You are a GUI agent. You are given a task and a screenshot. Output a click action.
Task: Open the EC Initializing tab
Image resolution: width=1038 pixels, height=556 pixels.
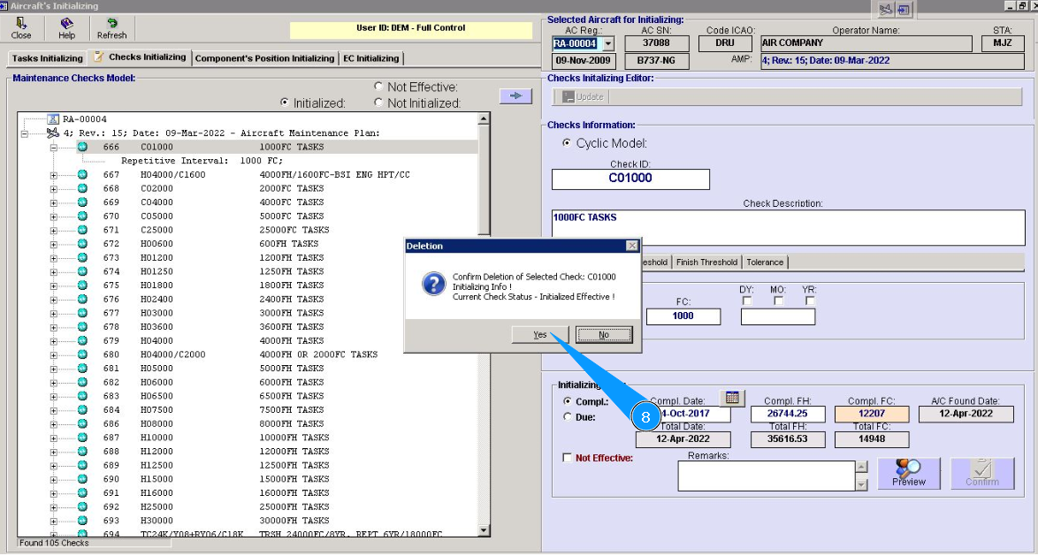click(370, 58)
